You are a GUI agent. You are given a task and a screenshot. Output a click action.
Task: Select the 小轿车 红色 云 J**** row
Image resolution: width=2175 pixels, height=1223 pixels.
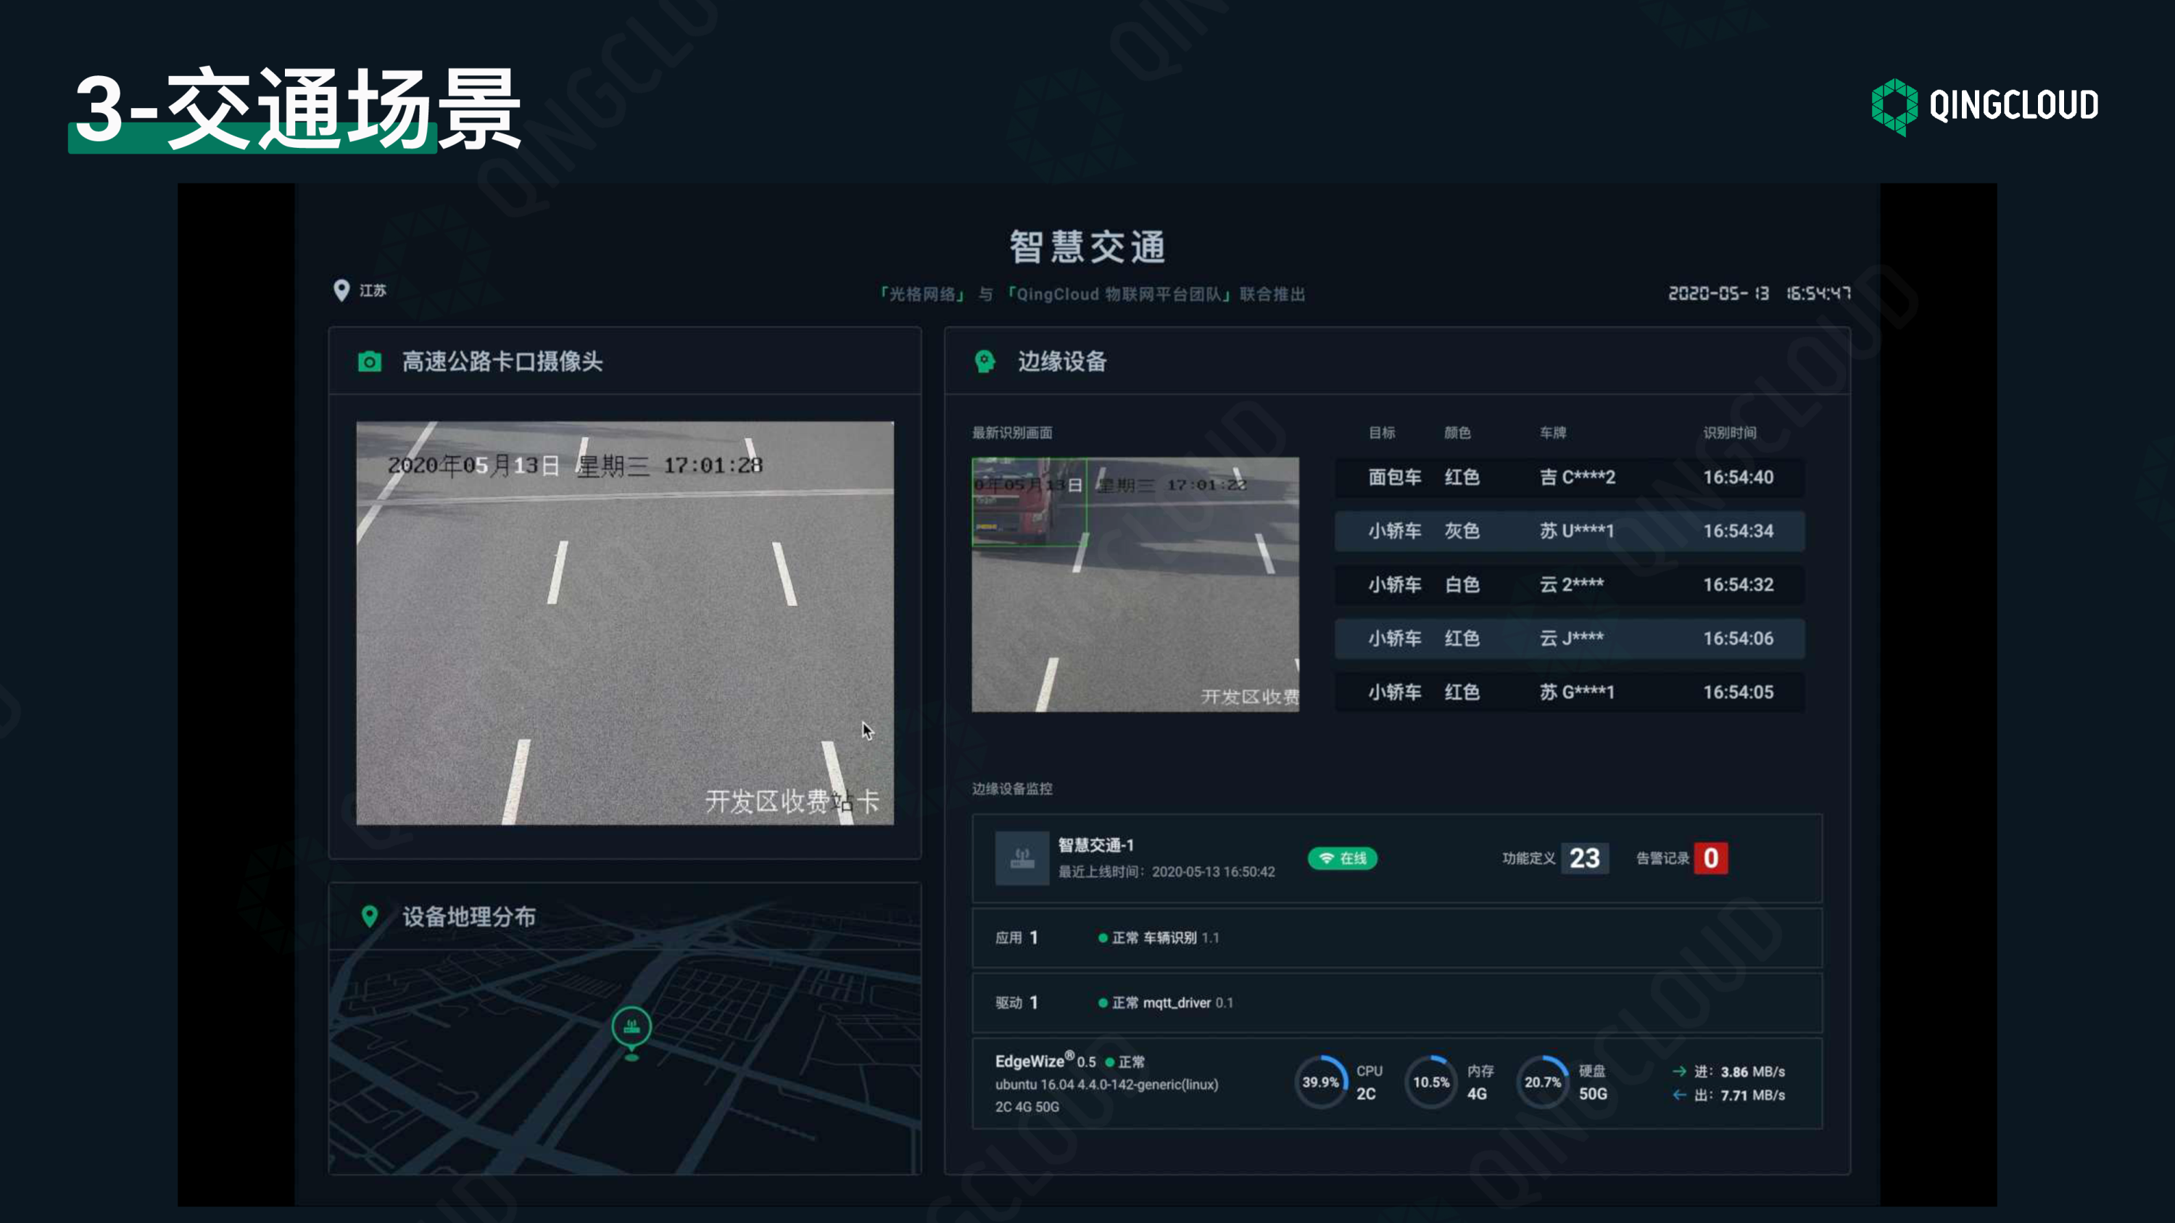pyautogui.click(x=1570, y=638)
